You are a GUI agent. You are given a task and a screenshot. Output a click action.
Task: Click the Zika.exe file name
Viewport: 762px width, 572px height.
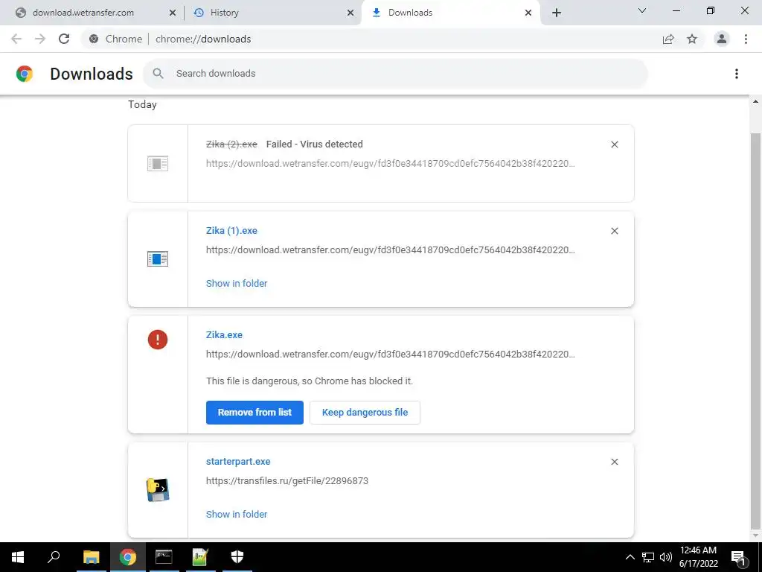tap(224, 334)
